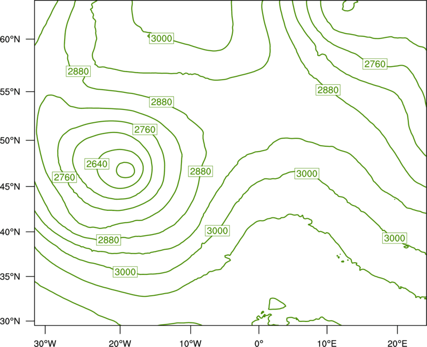Select the 30°W longitude axis label
The width and height of the screenshot is (427, 347).
(45, 343)
